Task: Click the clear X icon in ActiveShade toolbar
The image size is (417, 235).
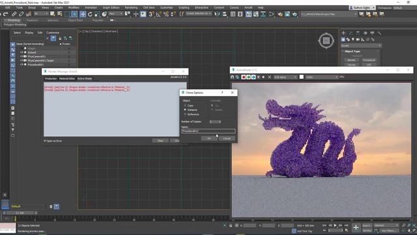Action: (269, 77)
